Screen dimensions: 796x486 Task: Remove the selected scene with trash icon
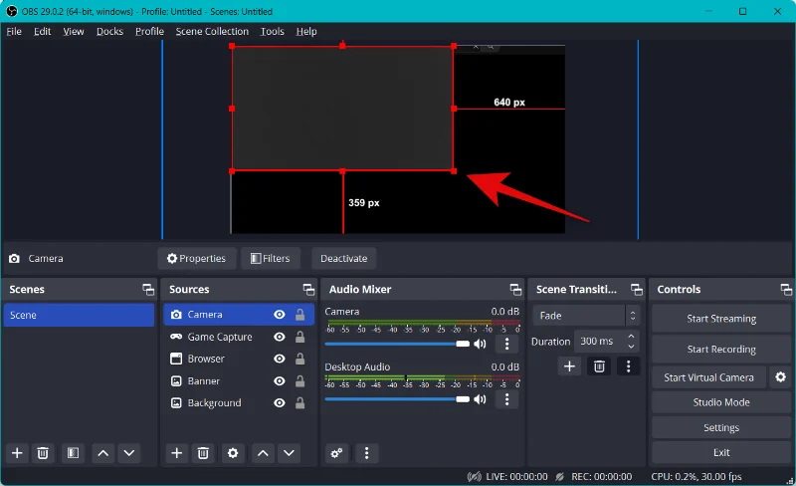(43, 453)
